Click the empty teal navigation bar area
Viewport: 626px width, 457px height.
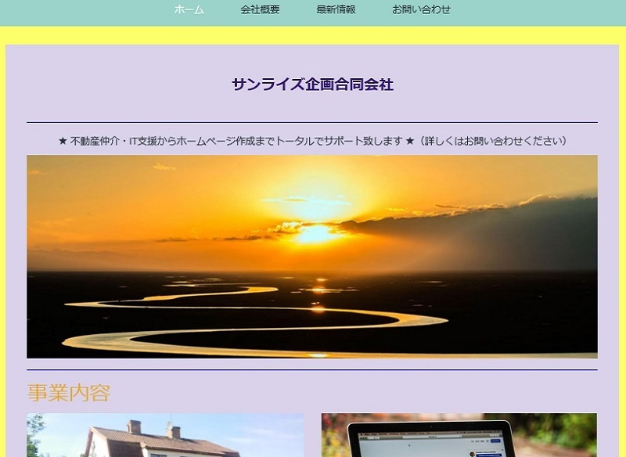click(548, 12)
